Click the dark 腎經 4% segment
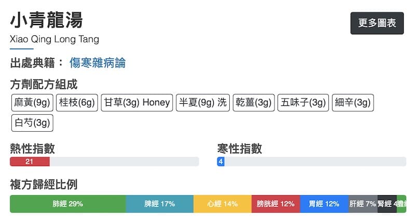Screen dimensions: 415x220 (x=387, y=204)
